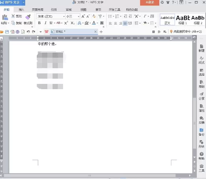
Task: Click the save floppy disk icon
Action: (x=7, y=32)
